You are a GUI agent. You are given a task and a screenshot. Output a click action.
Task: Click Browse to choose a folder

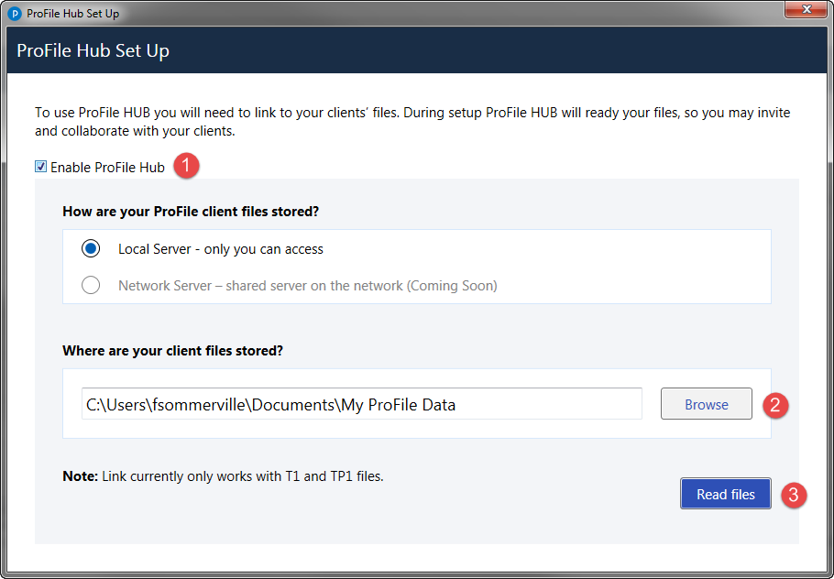pos(707,404)
